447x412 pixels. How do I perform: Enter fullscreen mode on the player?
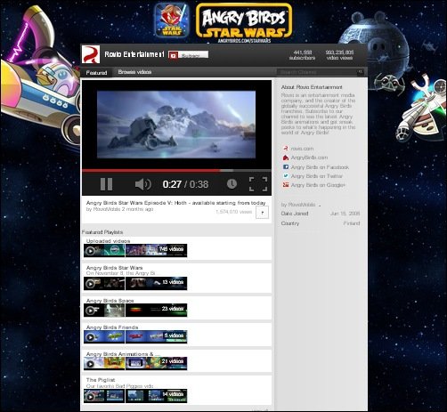[258, 184]
